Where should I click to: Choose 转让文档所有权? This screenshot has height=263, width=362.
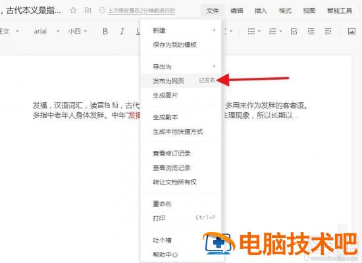[181, 182]
